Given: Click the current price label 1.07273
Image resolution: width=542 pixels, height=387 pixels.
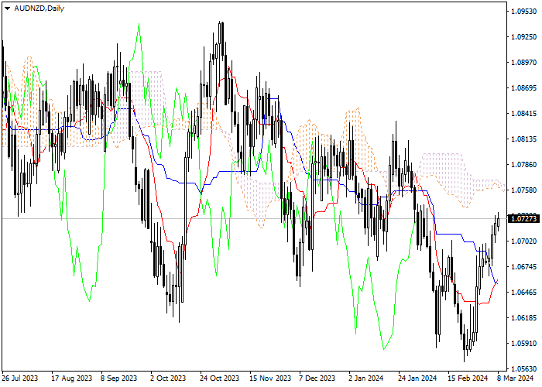Looking at the screenshot, I should tap(523, 218).
